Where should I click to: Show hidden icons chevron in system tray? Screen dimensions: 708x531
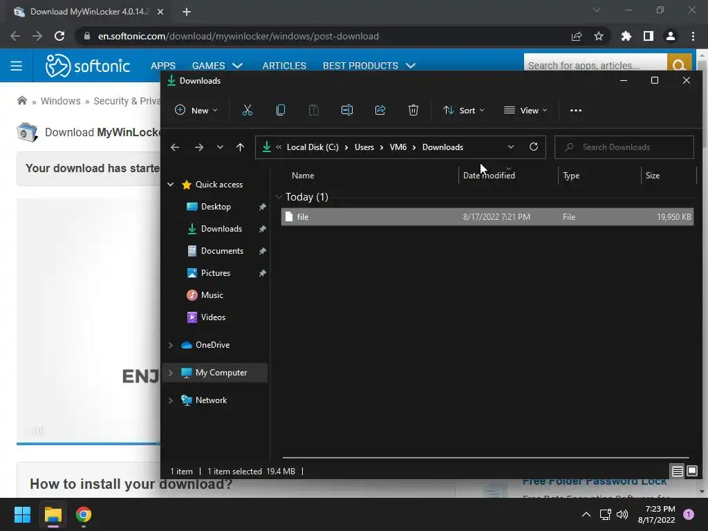586,514
